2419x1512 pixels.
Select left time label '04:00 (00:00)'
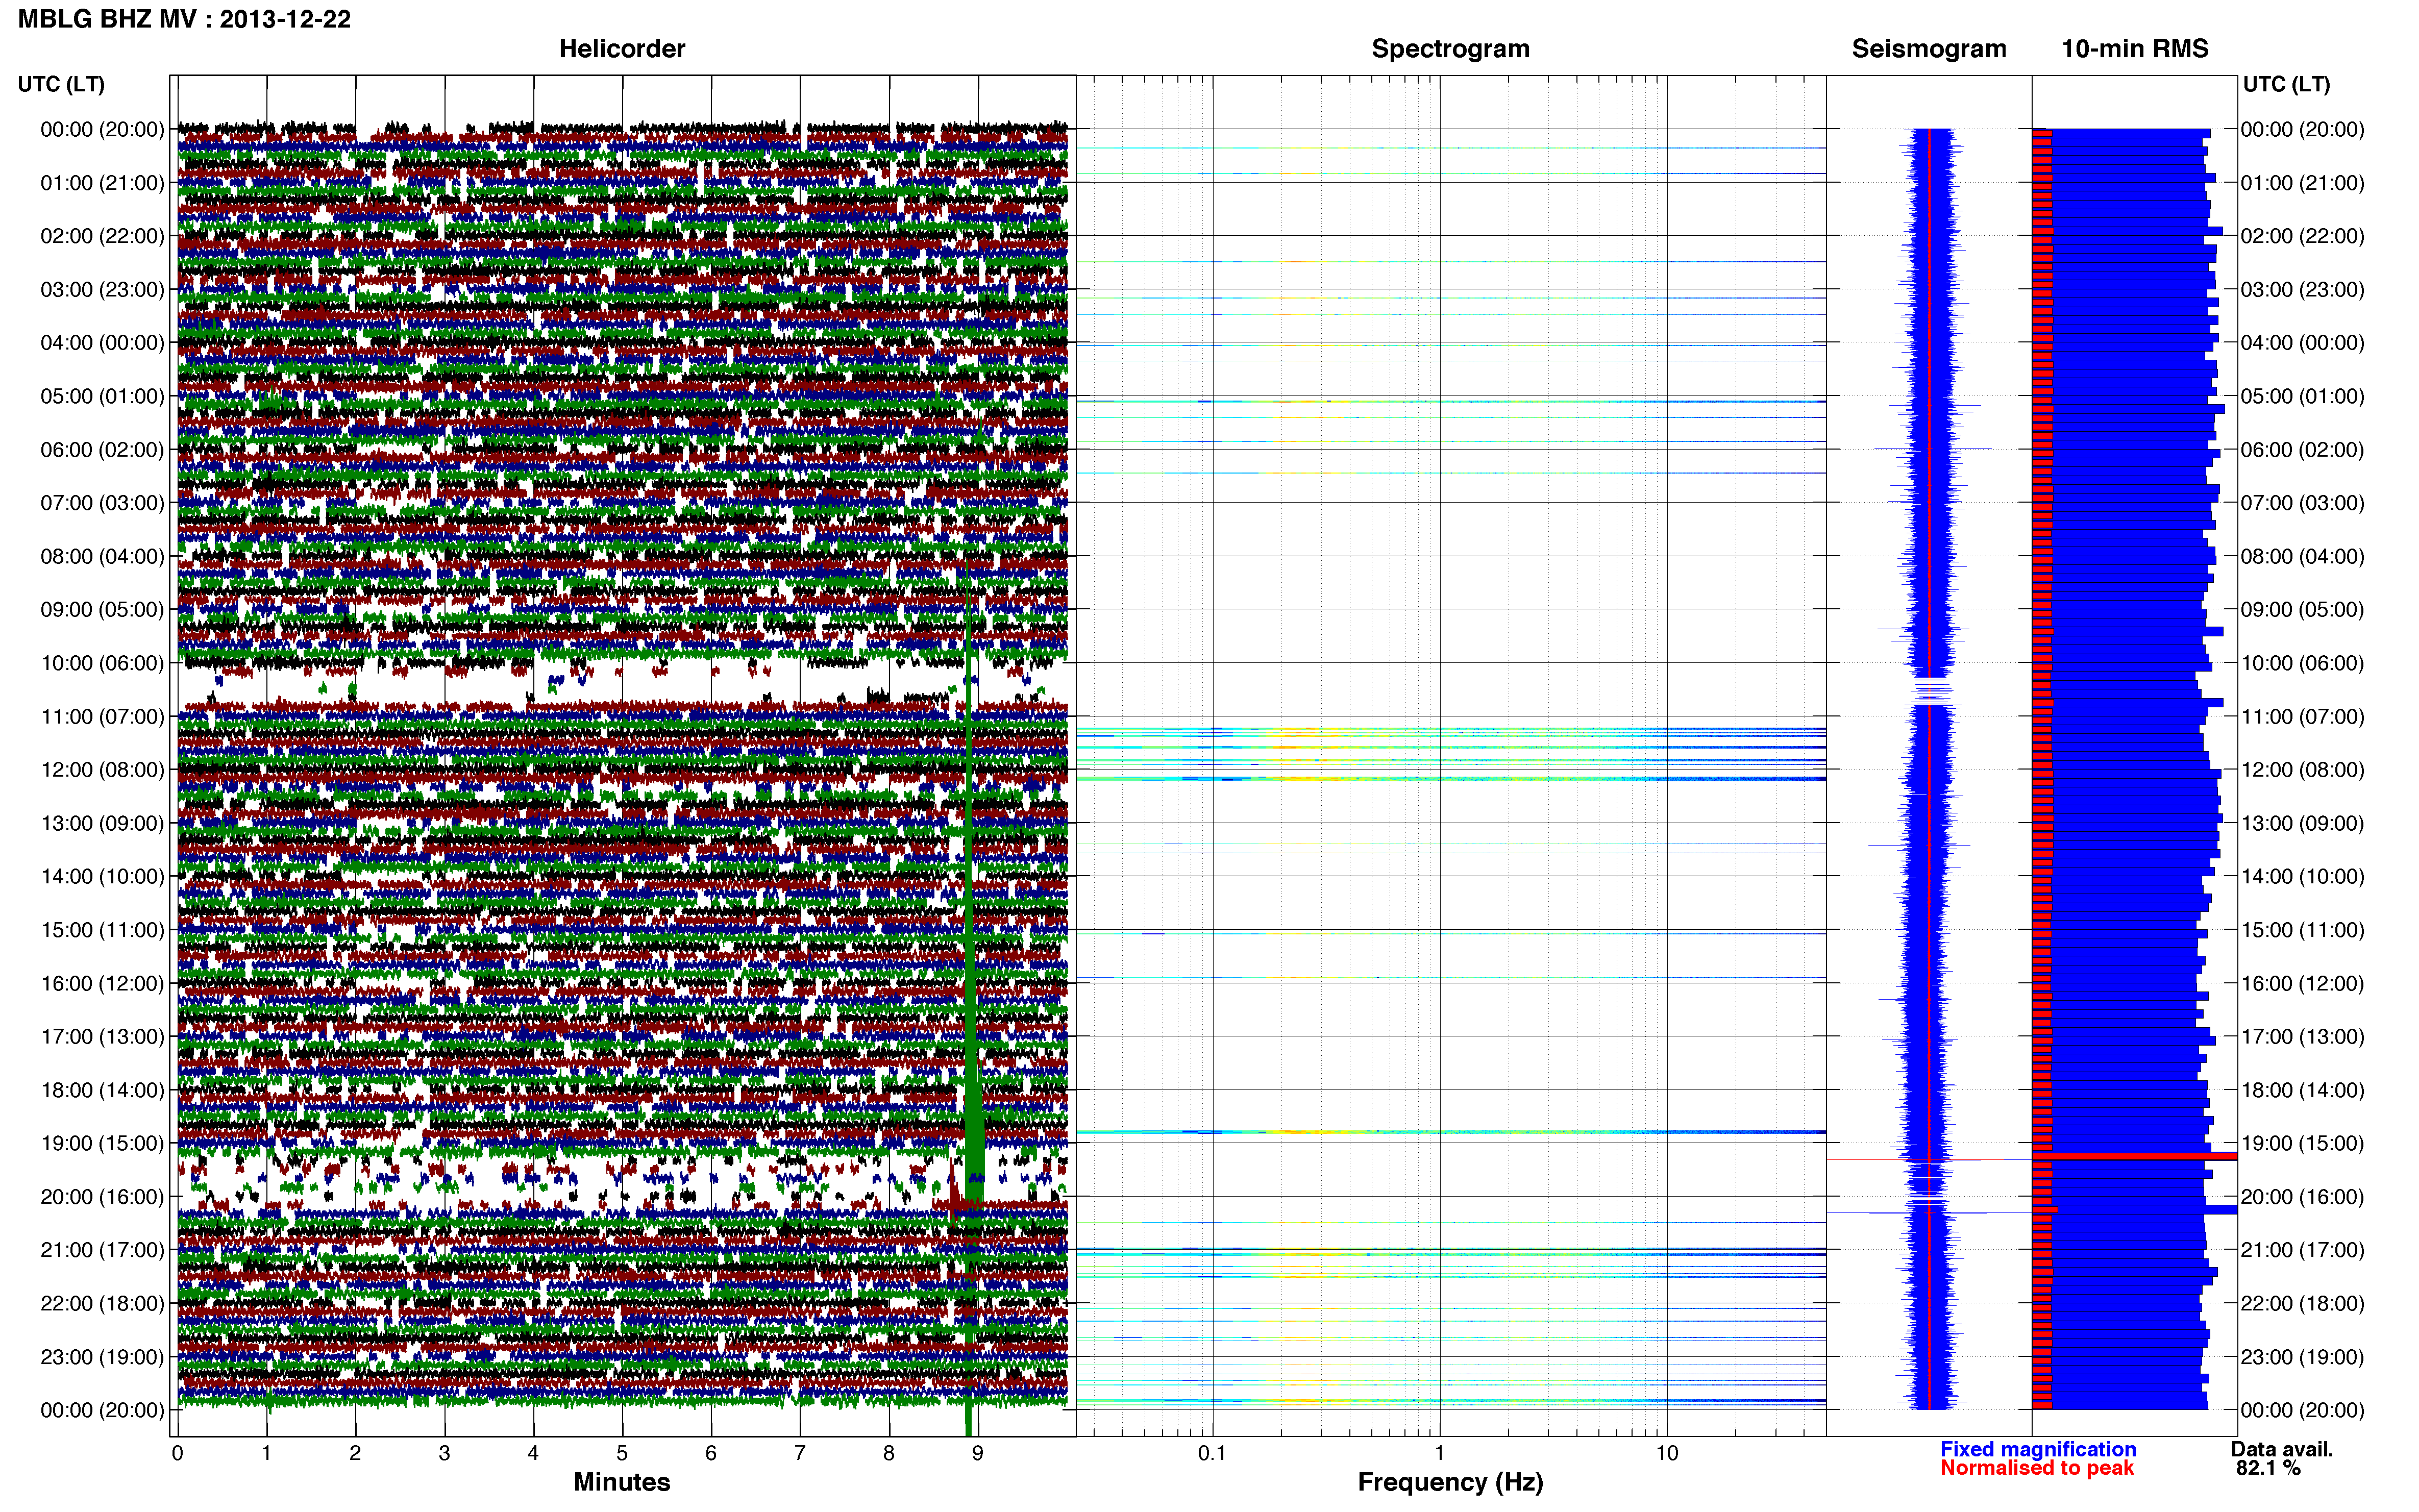coord(102,343)
